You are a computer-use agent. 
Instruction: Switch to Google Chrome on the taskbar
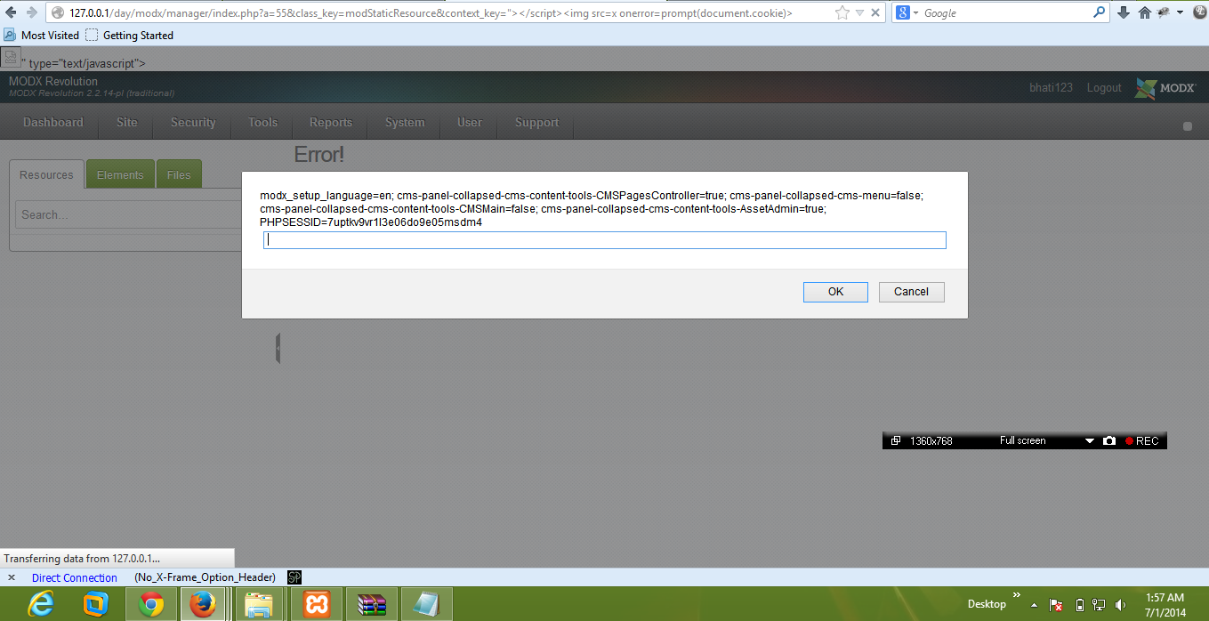(x=150, y=604)
